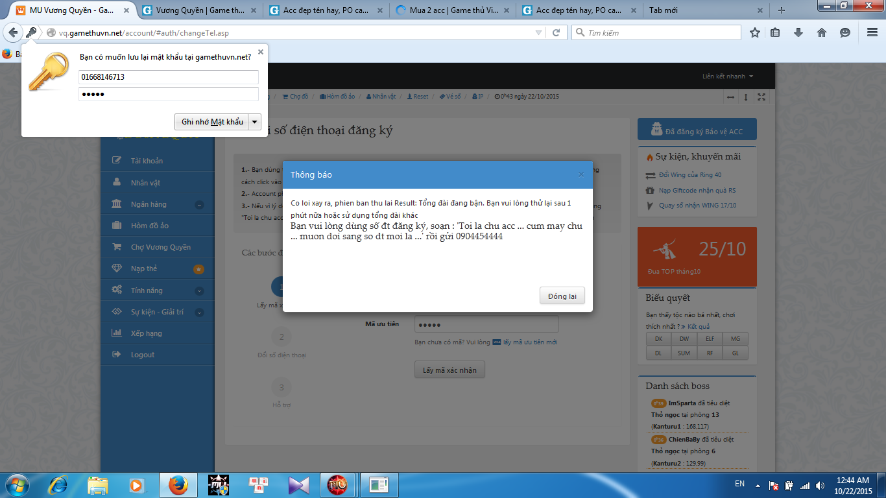Open the Firefox downloads arrow icon
The width and height of the screenshot is (886, 498).
coord(798,32)
